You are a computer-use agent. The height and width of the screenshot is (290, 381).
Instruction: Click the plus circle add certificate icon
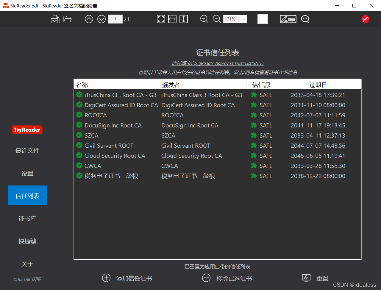[x=106, y=278]
